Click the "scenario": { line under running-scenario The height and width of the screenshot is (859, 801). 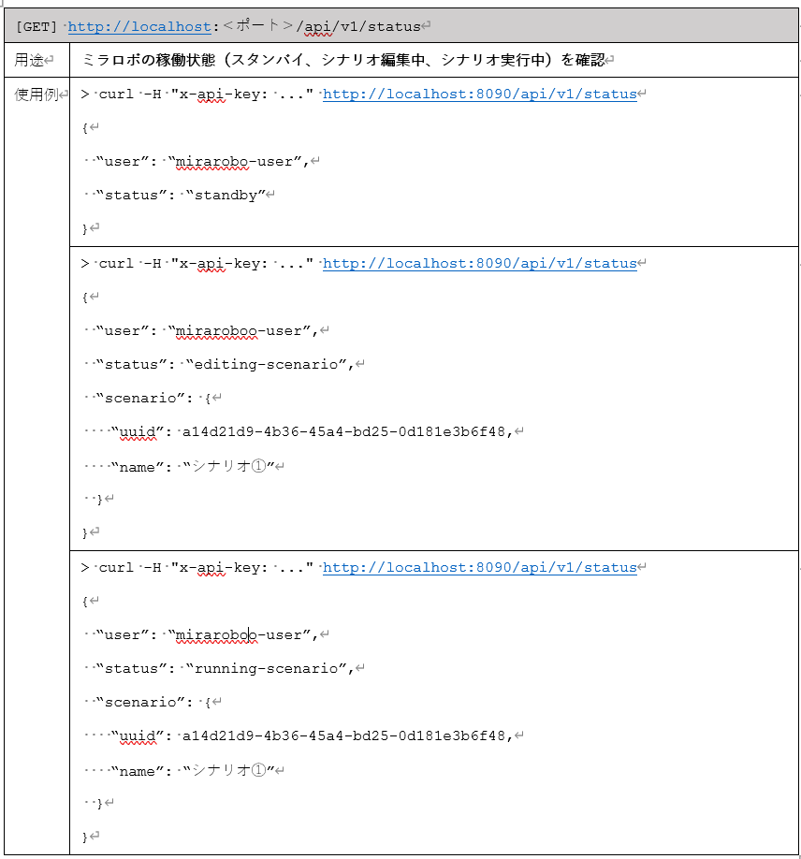[x=153, y=703]
